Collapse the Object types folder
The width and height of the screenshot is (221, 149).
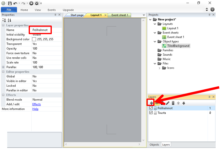click(x=155, y=42)
